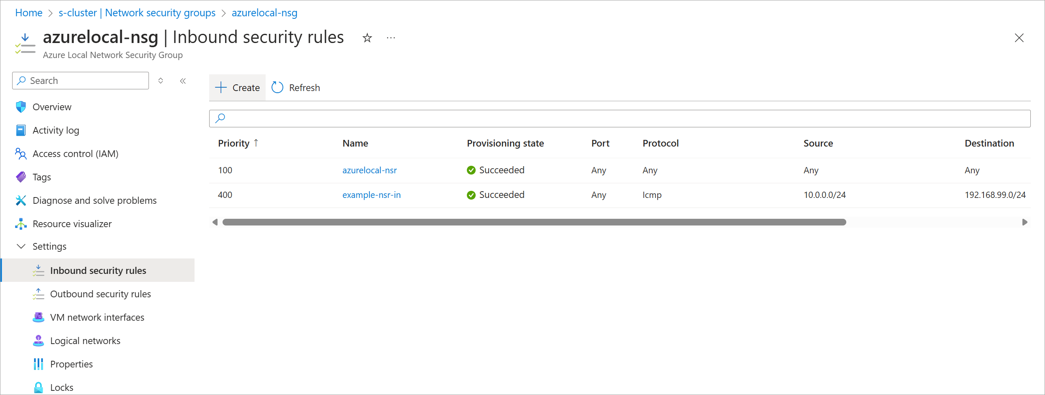Click the rules filter search field
1045x395 pixels.
(x=619, y=119)
